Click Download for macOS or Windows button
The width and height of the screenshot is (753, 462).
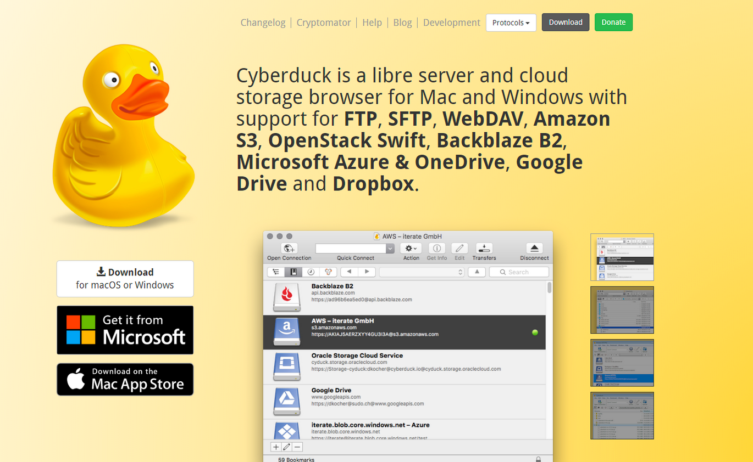(125, 279)
